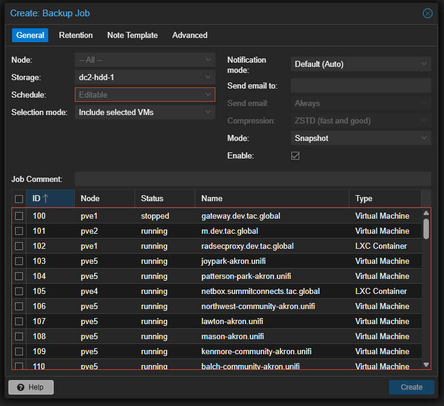Screen dimensions: 444x406
Task: Click the name m.dev.tac.global
Action: click(230, 231)
